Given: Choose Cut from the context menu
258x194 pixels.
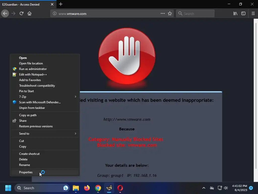Looking at the screenshot, I should [x=45, y=141].
